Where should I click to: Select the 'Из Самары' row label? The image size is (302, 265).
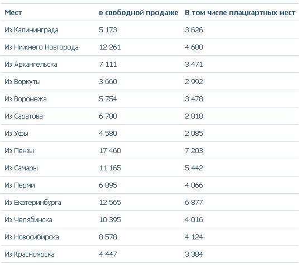click(x=21, y=168)
